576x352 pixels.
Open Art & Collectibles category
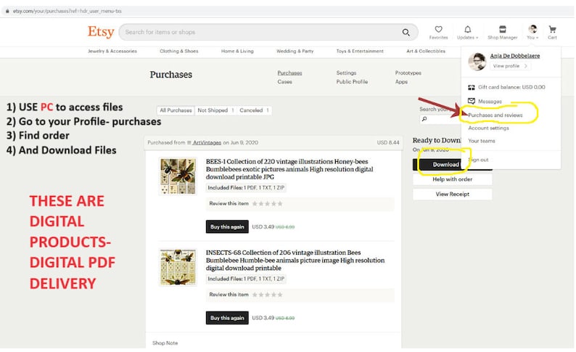click(x=426, y=51)
